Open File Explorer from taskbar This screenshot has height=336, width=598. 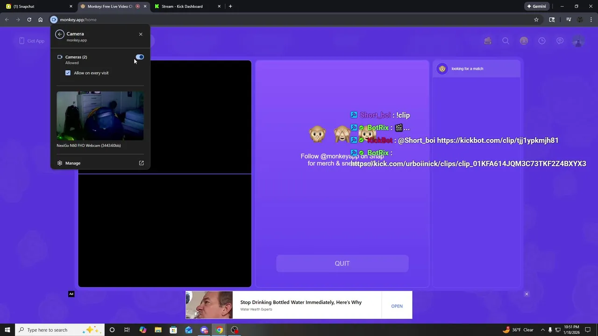pos(158,330)
